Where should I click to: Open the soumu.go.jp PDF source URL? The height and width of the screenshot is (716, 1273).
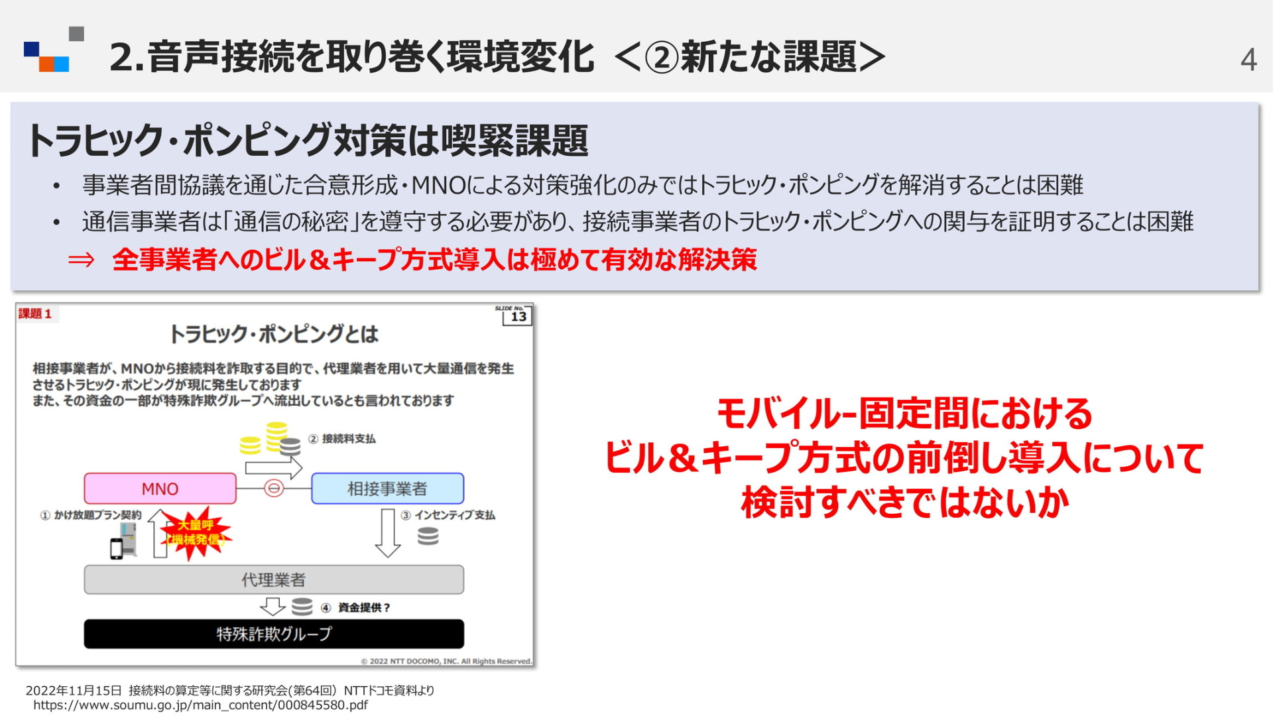coord(200,705)
